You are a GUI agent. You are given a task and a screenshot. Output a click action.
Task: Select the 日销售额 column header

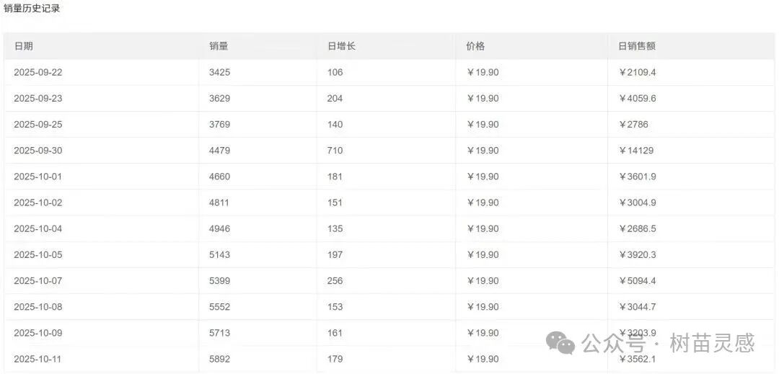(637, 46)
